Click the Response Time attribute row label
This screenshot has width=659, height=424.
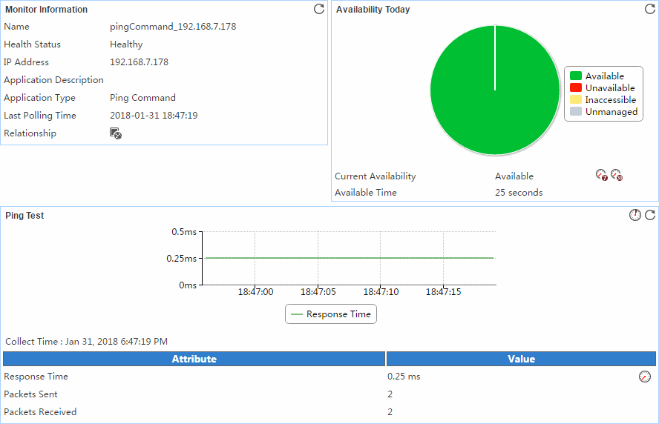[36, 377]
